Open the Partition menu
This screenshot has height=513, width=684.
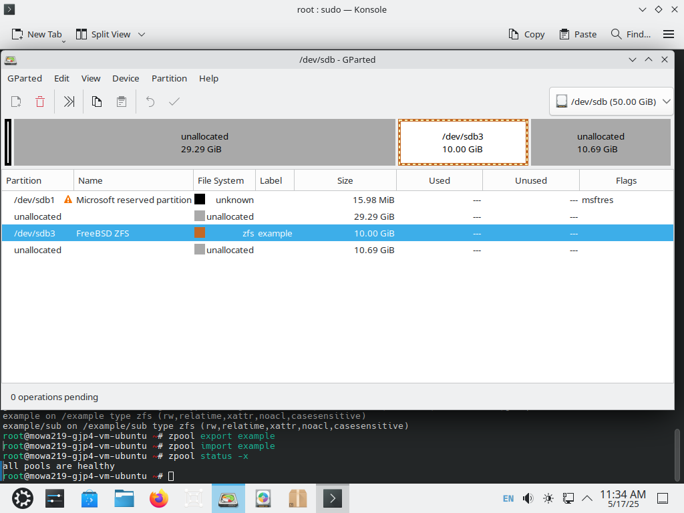coord(169,79)
